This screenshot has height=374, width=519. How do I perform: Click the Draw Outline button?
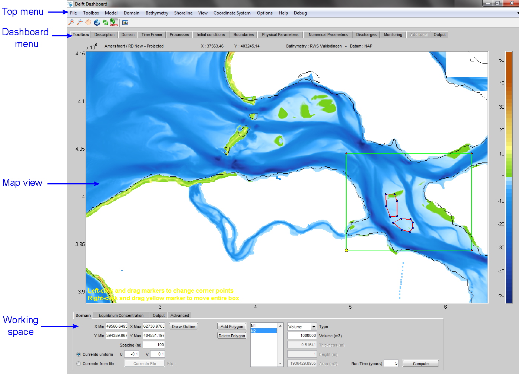point(184,327)
